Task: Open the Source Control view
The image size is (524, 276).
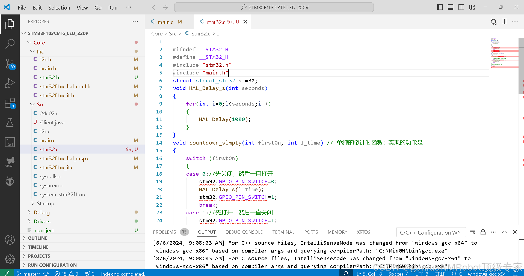Action: [x=10, y=63]
